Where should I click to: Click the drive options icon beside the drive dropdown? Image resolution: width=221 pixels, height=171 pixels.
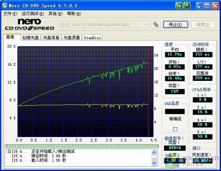click(156, 24)
